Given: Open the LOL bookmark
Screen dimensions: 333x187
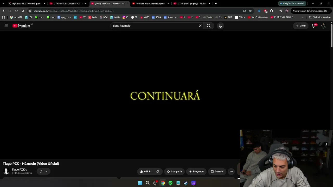Looking at the screenshot, I should point(29,17).
